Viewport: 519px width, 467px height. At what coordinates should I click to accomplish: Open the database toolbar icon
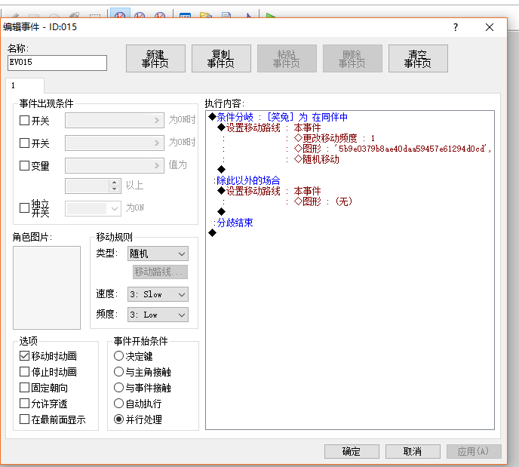point(185,15)
